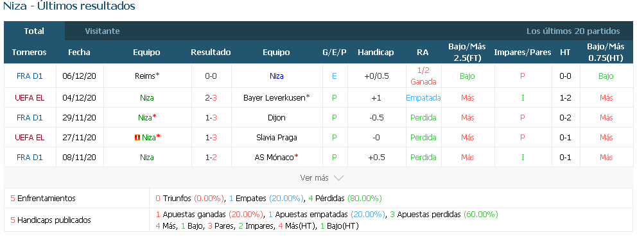Click UEFA EL tournament on 04/12/20 row
Viewport: 637px width, 237px height.
(30, 97)
